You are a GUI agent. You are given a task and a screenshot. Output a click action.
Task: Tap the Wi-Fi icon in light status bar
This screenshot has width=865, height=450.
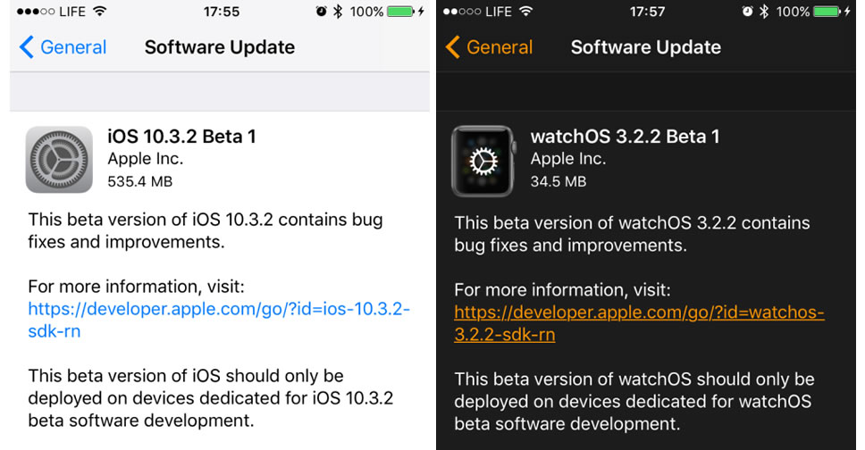(x=99, y=12)
